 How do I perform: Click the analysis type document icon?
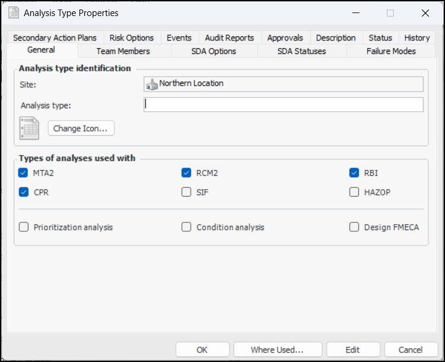29,128
